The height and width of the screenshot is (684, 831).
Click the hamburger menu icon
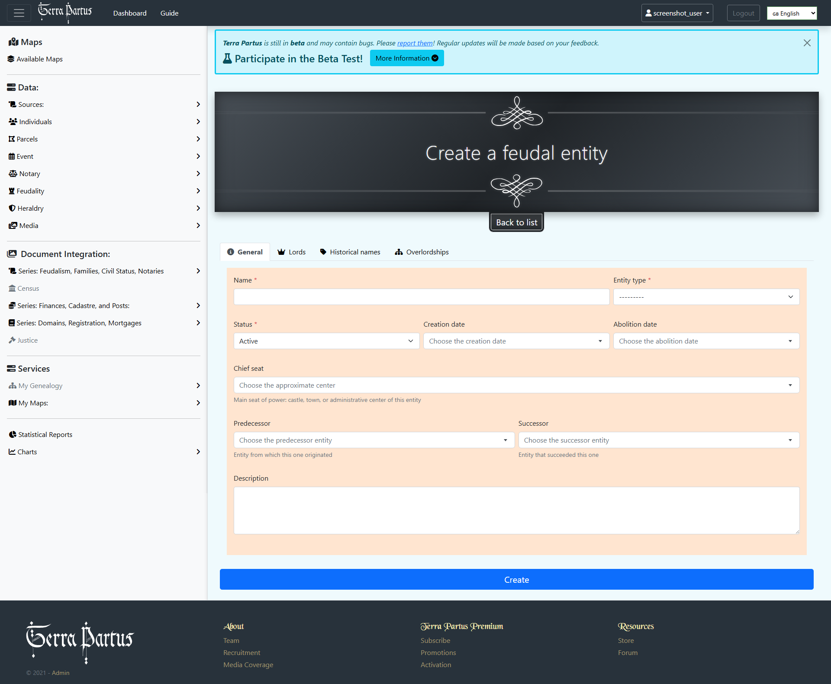click(19, 13)
